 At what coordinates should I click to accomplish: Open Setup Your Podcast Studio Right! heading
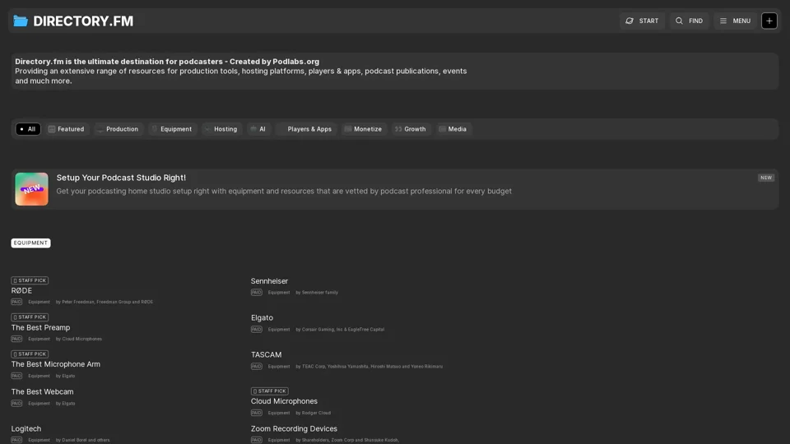pyautogui.click(x=121, y=178)
